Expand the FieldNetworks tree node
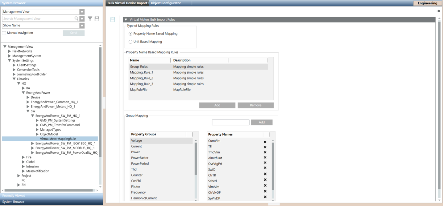The height and width of the screenshot is (206, 443). click(x=10, y=51)
